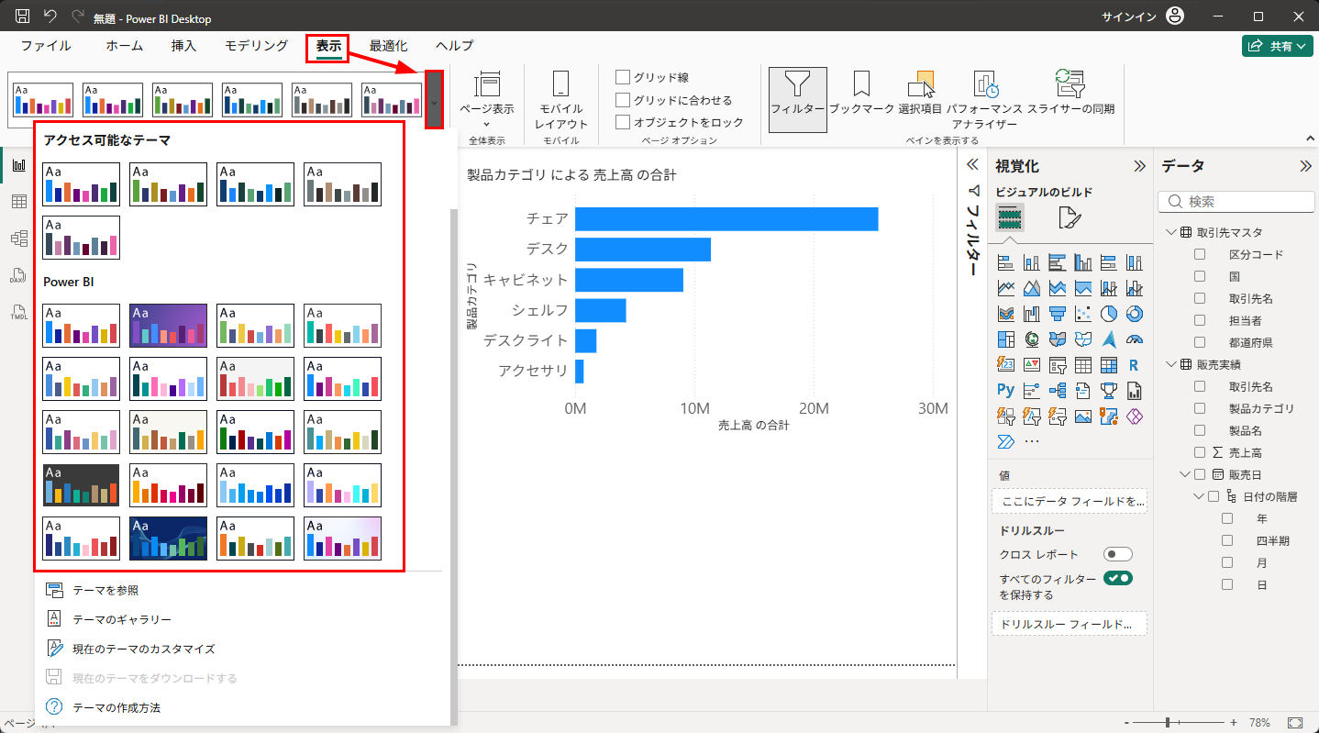Choose the gauge visual
Image resolution: width=1319 pixels, height=733 pixels.
point(1134,339)
